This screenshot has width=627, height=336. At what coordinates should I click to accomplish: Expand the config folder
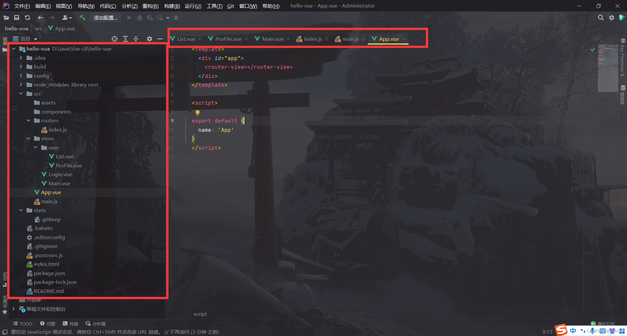click(x=21, y=76)
